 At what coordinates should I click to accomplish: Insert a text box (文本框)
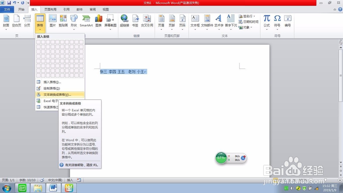click(195, 22)
